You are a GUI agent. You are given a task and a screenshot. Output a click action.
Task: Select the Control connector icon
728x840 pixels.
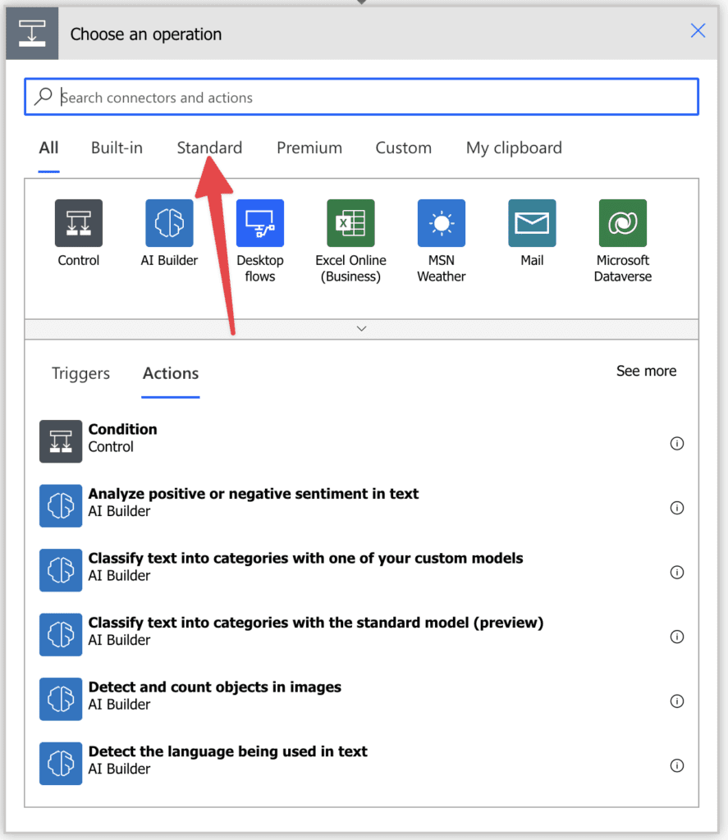78,222
